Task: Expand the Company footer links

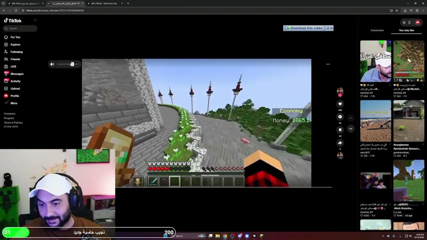Action: pyautogui.click(x=10, y=114)
